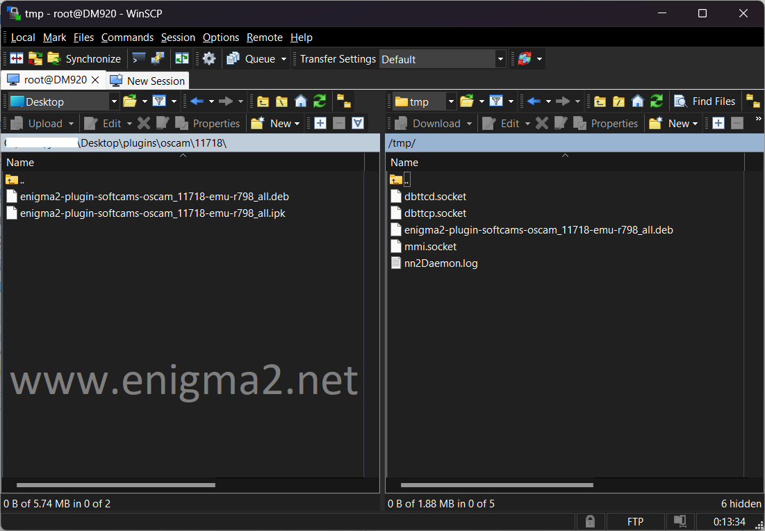The width and height of the screenshot is (765, 531).
Task: Select remote oscam .deb file in /tmp
Action: pyautogui.click(x=532, y=230)
